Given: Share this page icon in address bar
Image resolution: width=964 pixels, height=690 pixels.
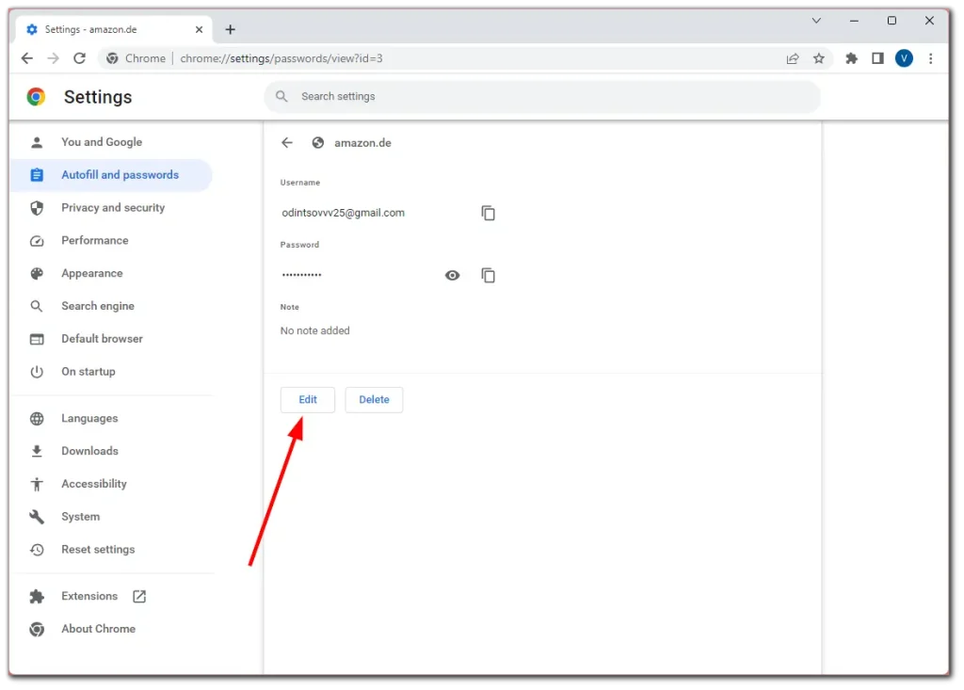Looking at the screenshot, I should pyautogui.click(x=793, y=58).
